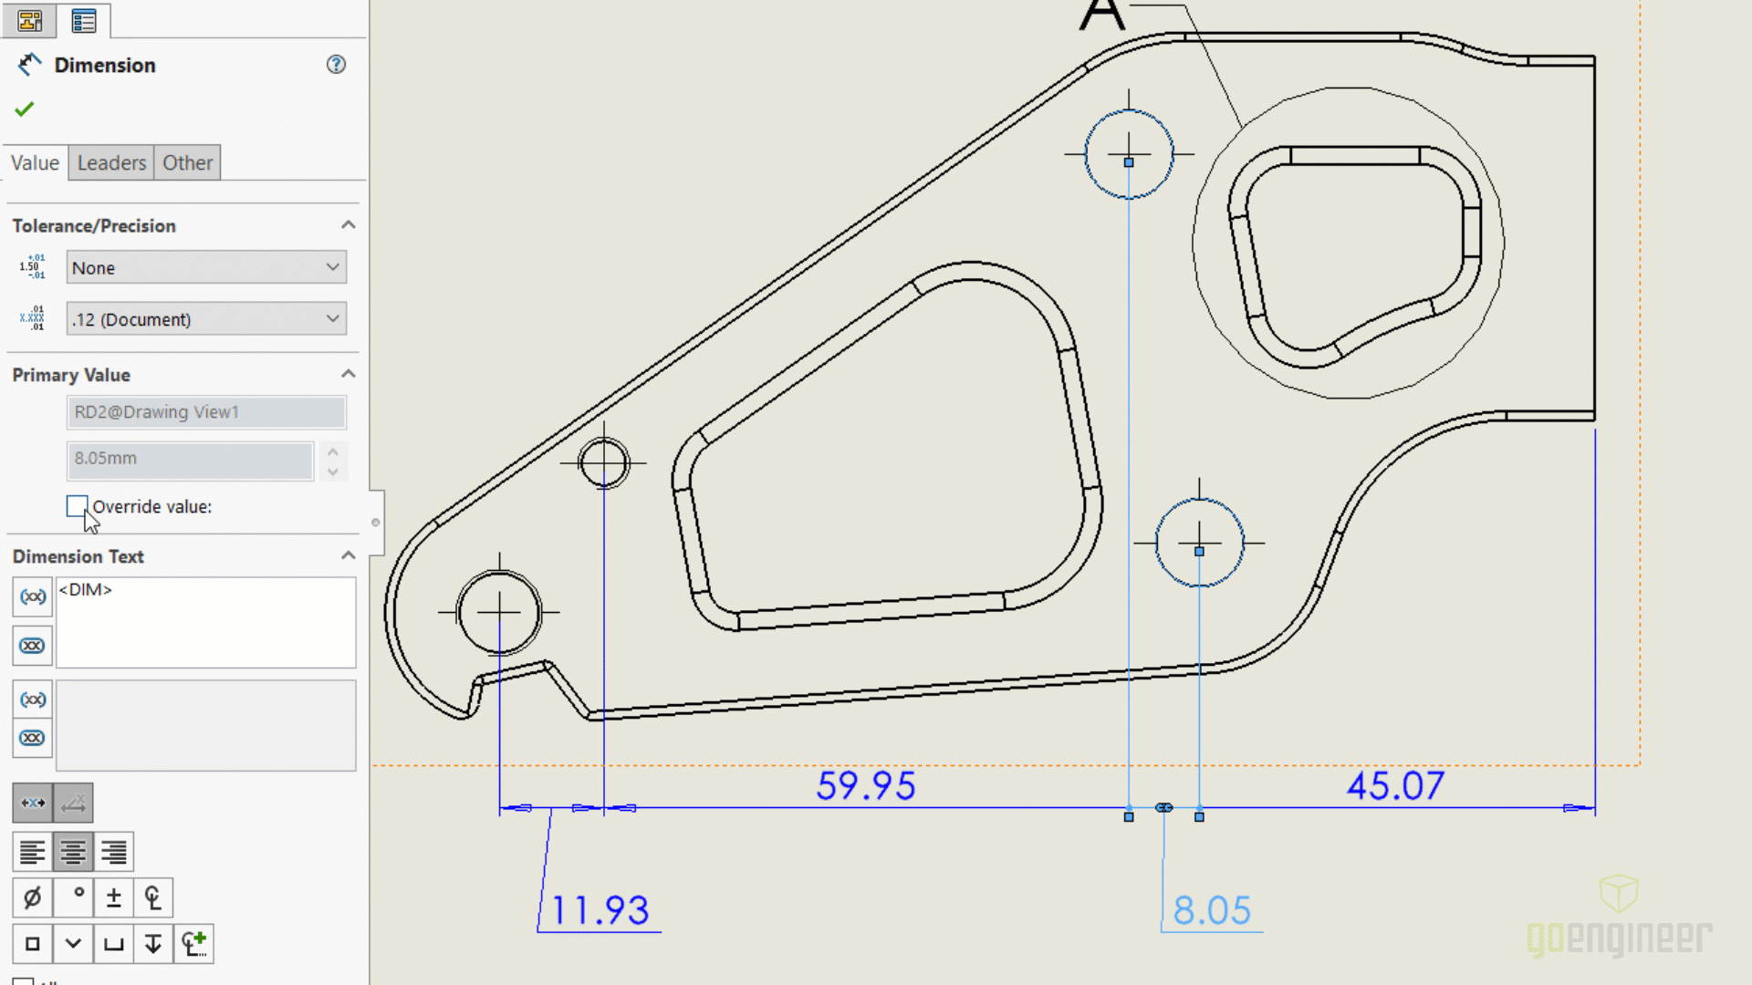Increment primary value using up stepper
The height and width of the screenshot is (985, 1752).
point(335,451)
